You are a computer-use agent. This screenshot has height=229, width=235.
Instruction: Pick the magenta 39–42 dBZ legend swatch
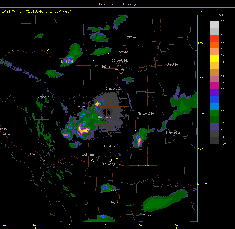click(x=214, y=86)
